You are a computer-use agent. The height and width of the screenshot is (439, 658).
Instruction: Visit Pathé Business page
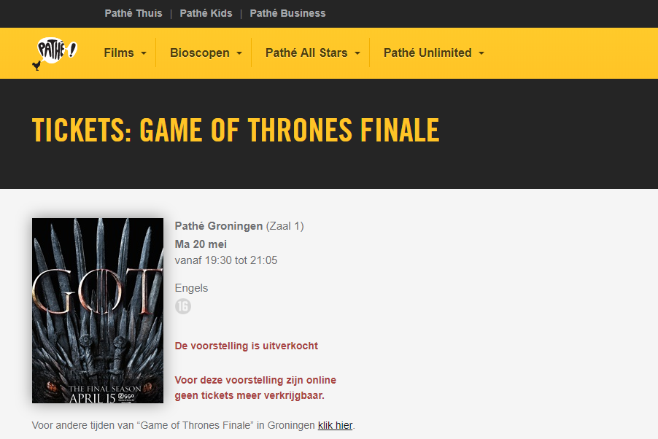pos(287,13)
